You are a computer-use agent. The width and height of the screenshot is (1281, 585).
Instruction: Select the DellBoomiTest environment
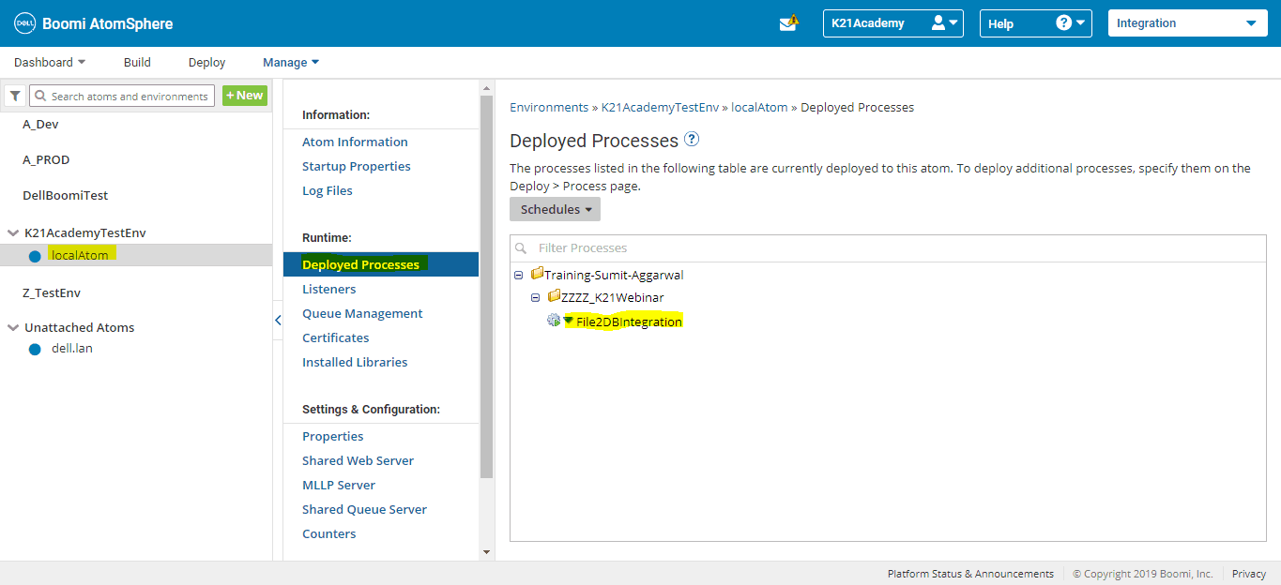[x=65, y=195]
